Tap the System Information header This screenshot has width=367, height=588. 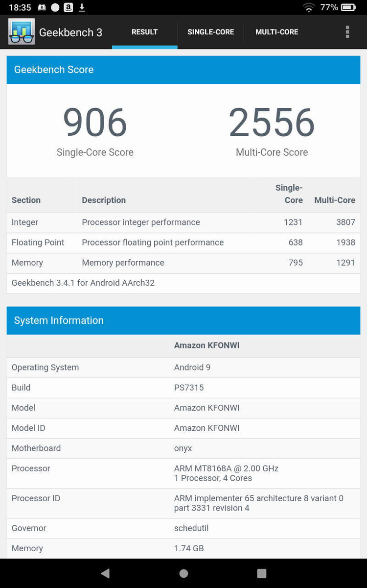tap(183, 320)
